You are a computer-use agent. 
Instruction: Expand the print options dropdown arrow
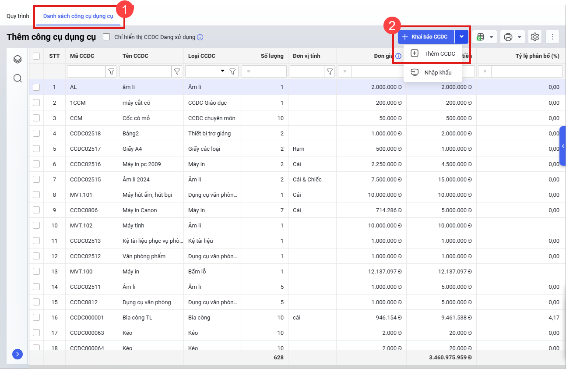pos(519,37)
